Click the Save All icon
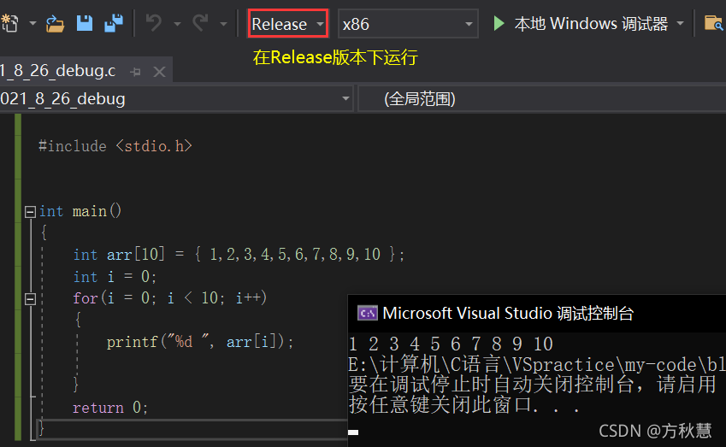 [114, 23]
